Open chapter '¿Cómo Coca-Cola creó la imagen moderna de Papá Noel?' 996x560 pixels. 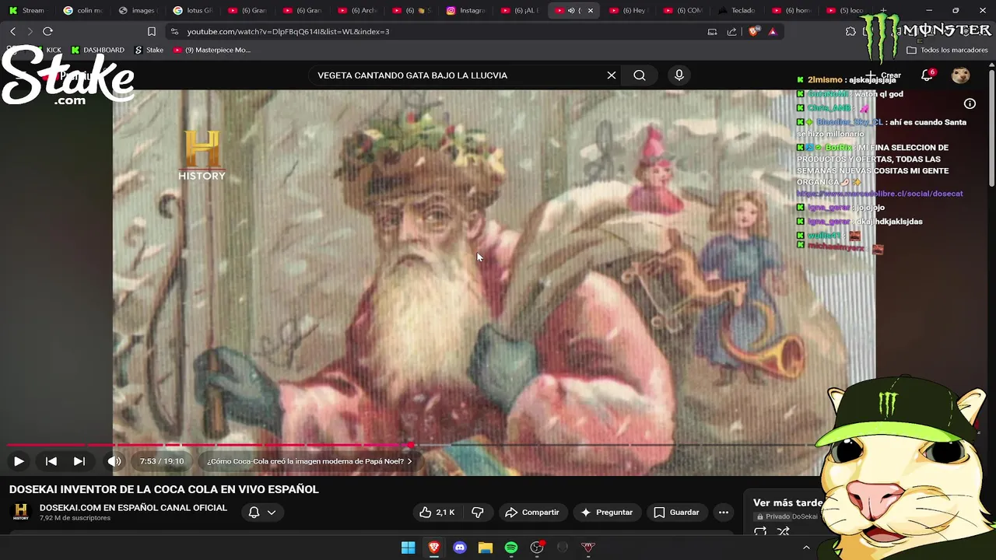coord(310,461)
